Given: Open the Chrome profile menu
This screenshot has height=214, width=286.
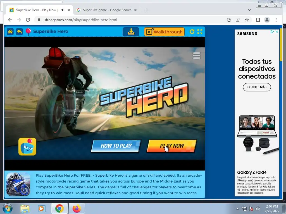Looking at the screenshot, I should (x=267, y=20).
